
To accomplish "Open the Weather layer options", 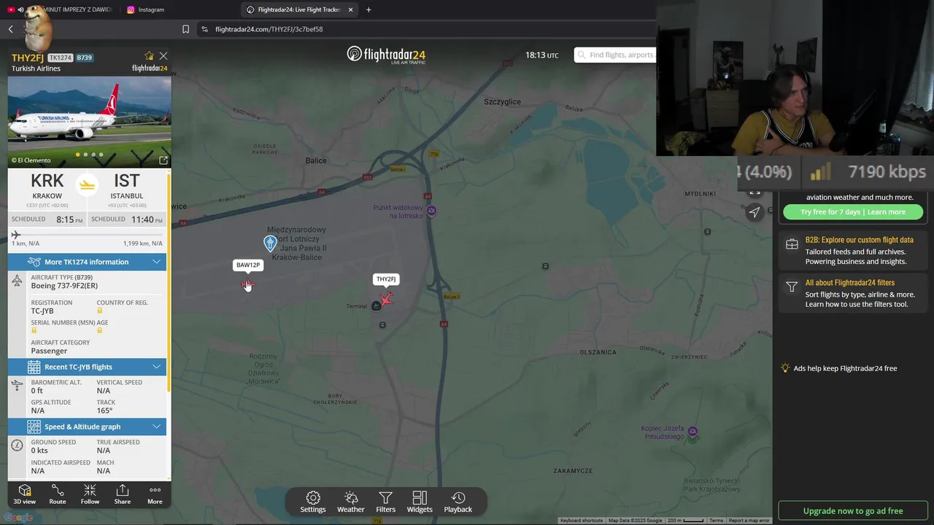I will click(351, 502).
